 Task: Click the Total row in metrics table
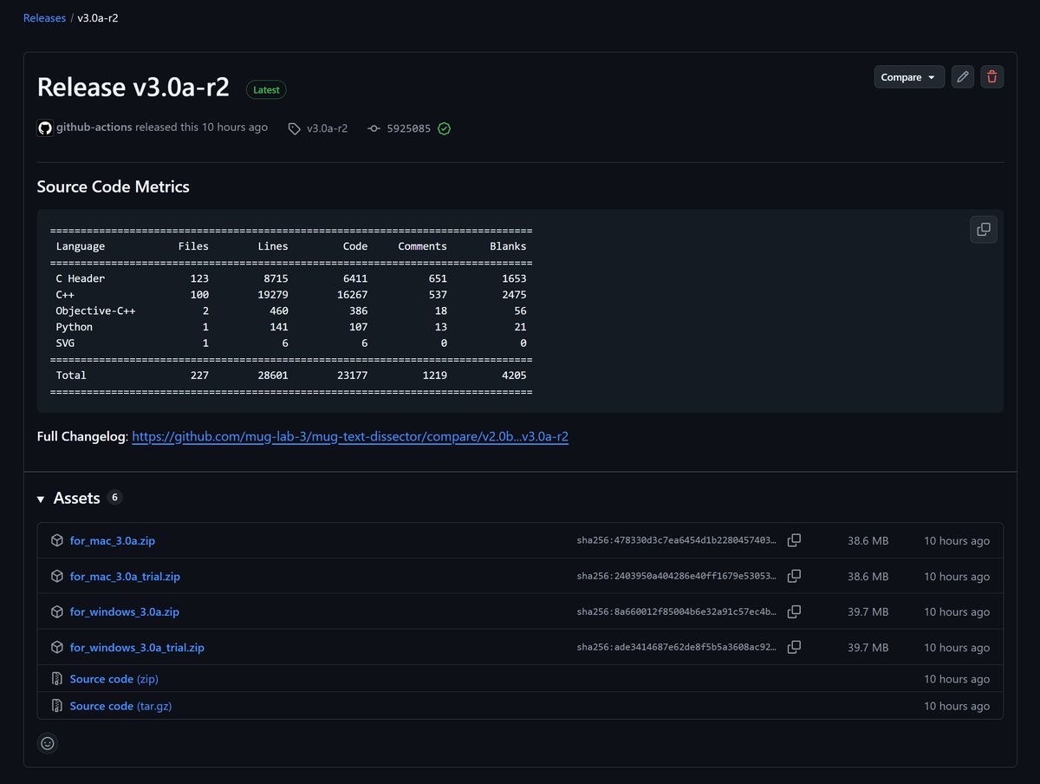click(291, 376)
